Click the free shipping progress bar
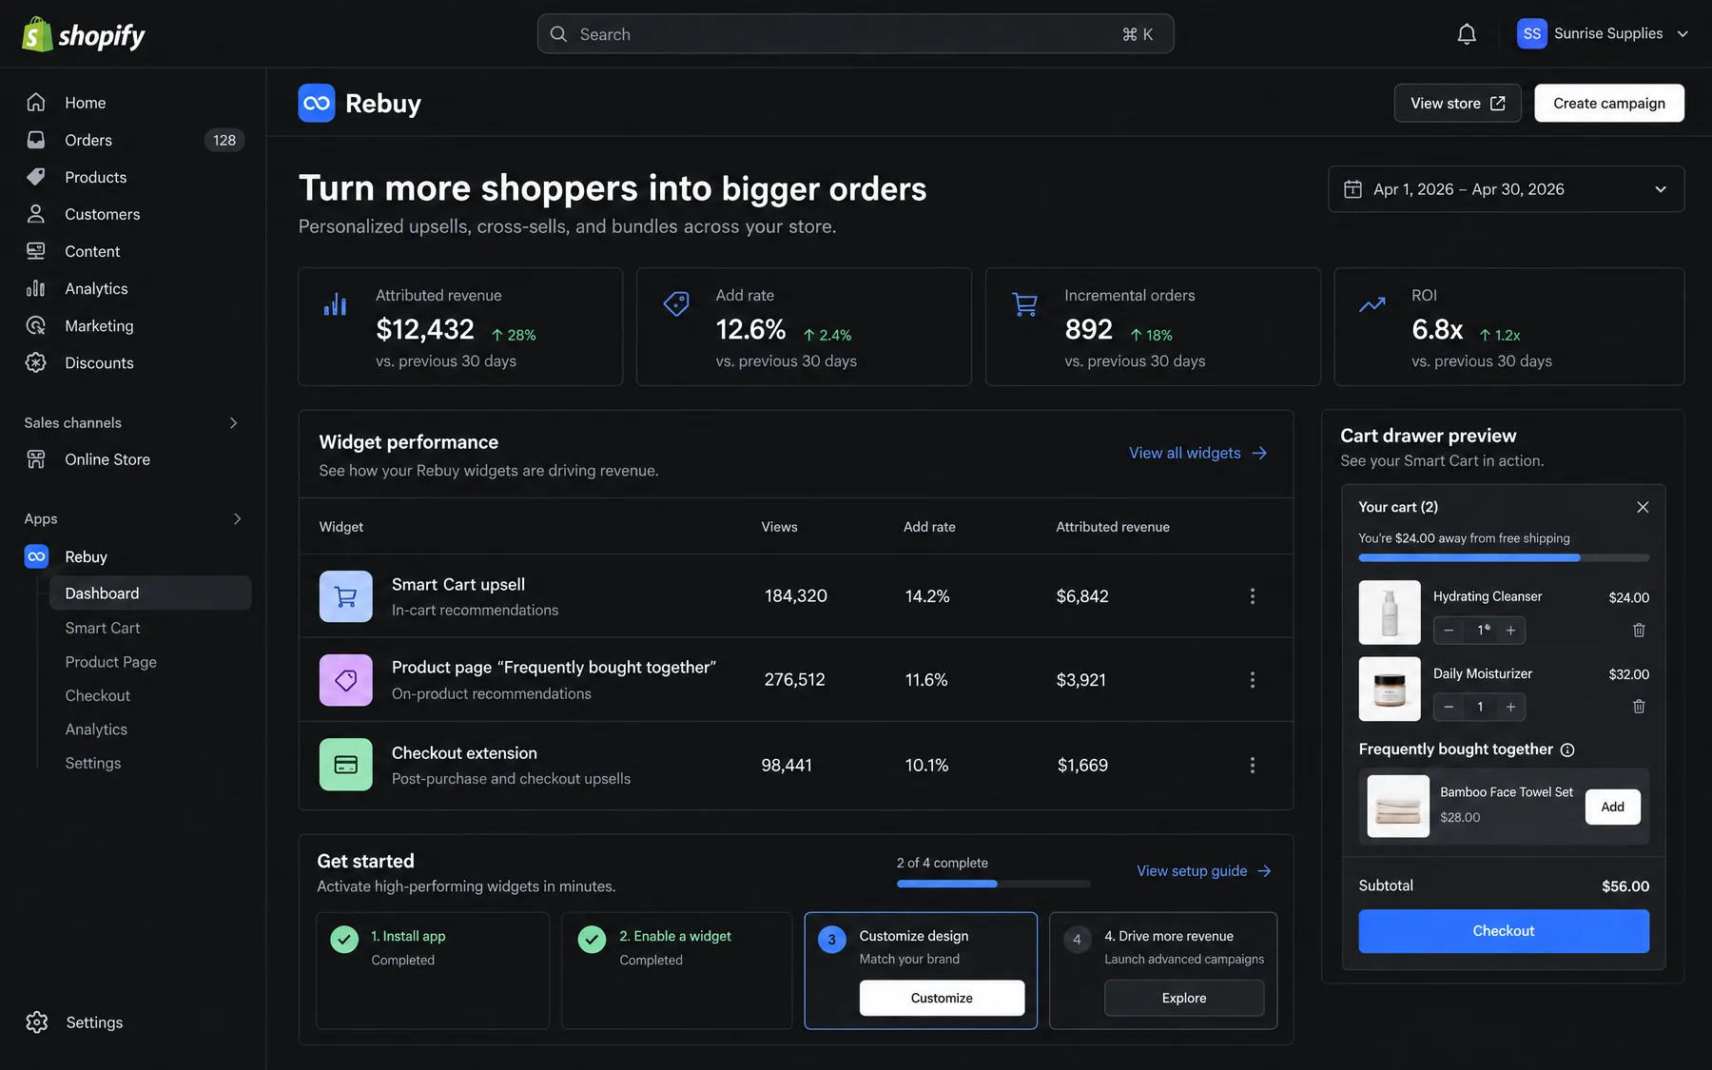This screenshot has height=1070, width=1712. tap(1503, 558)
